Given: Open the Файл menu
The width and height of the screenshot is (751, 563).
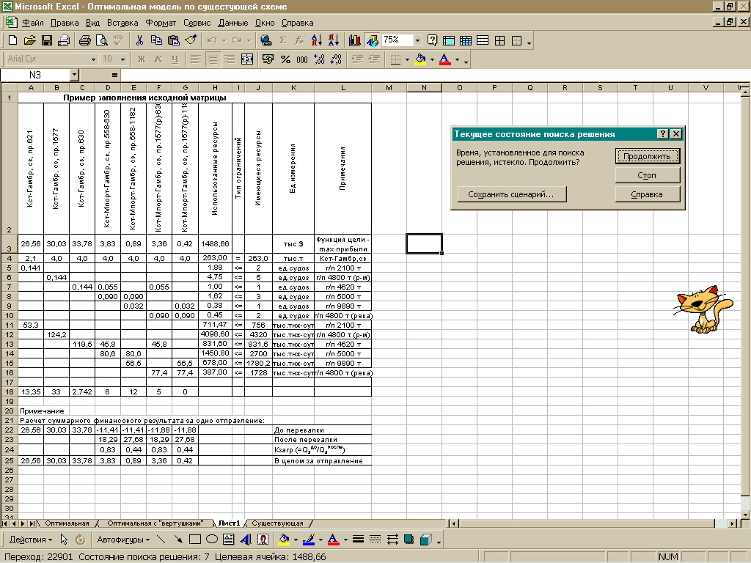Looking at the screenshot, I should click(x=32, y=23).
